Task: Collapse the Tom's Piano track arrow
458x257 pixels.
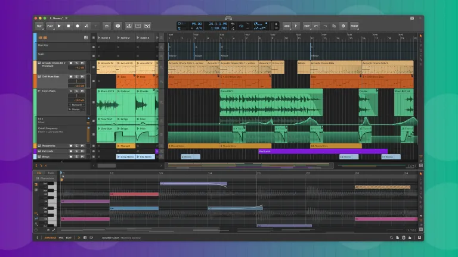Action: 39,91
